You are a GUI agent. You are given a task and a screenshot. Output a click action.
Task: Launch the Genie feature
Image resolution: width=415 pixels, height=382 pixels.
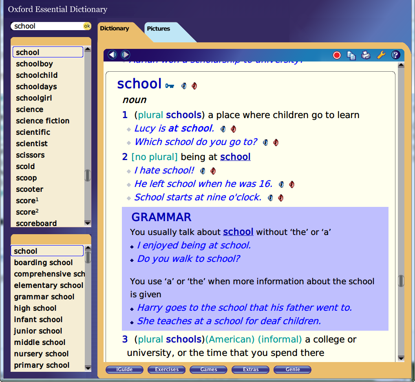[292, 369]
